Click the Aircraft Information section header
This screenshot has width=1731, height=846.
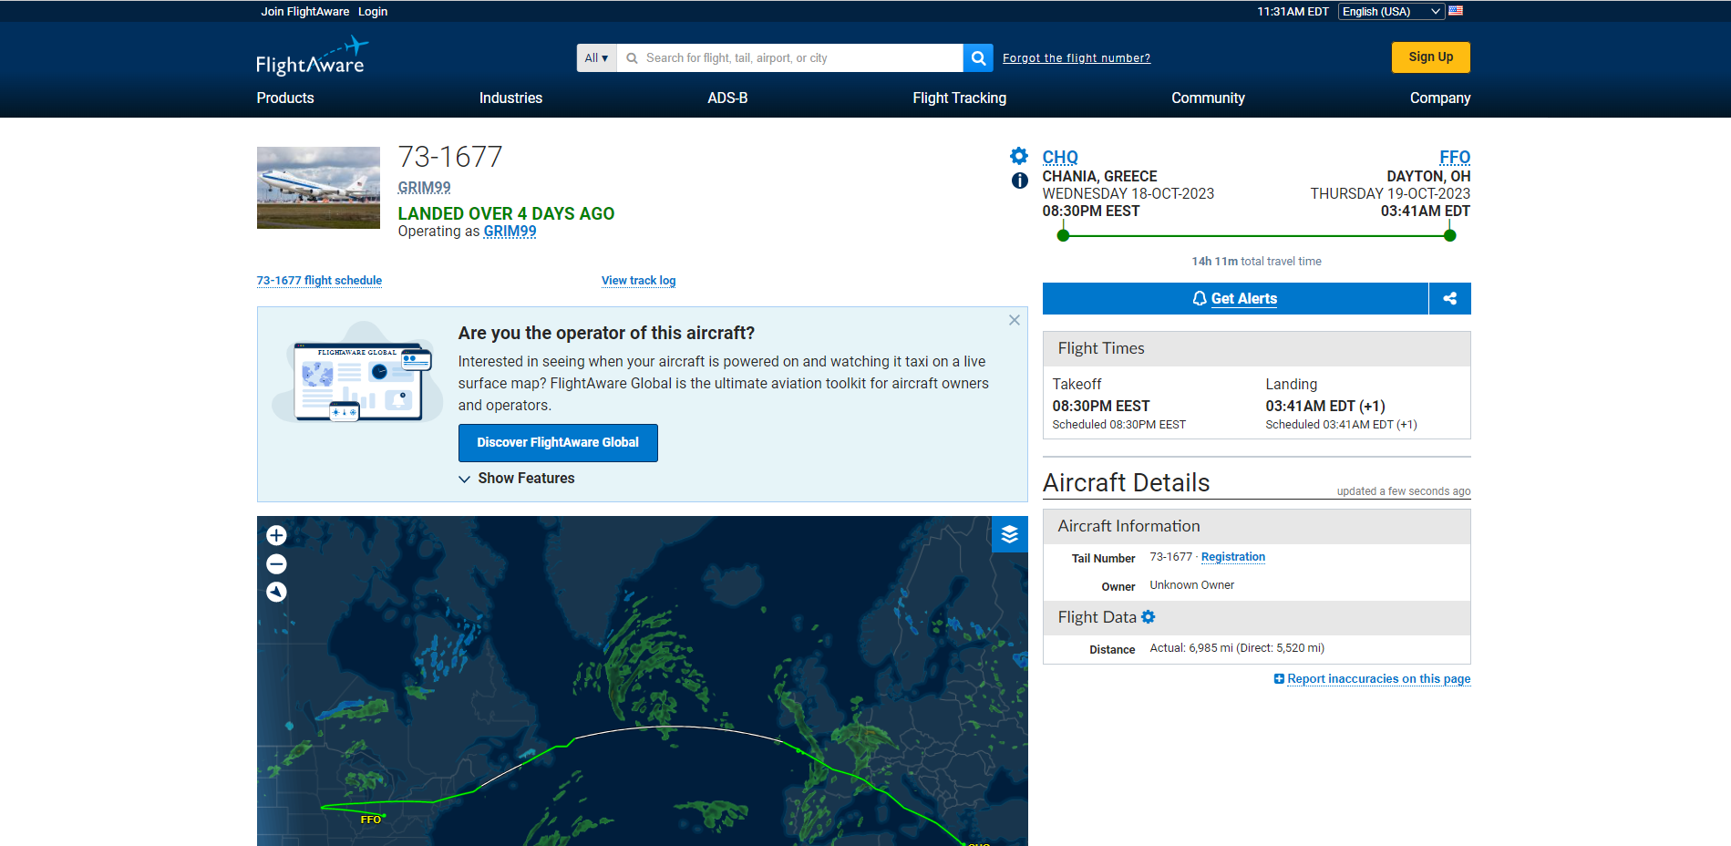[x=1257, y=526]
